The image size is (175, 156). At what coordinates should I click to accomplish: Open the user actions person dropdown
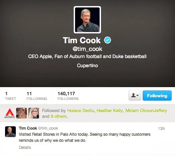(135, 96)
